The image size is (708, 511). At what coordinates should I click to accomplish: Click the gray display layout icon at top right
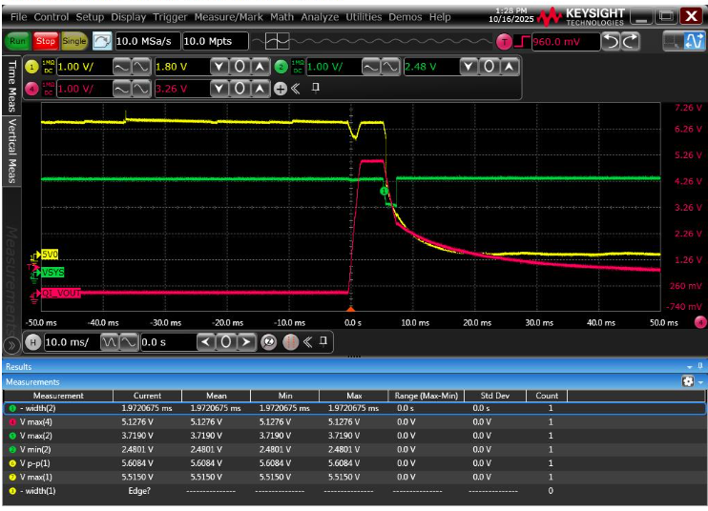[673, 42]
